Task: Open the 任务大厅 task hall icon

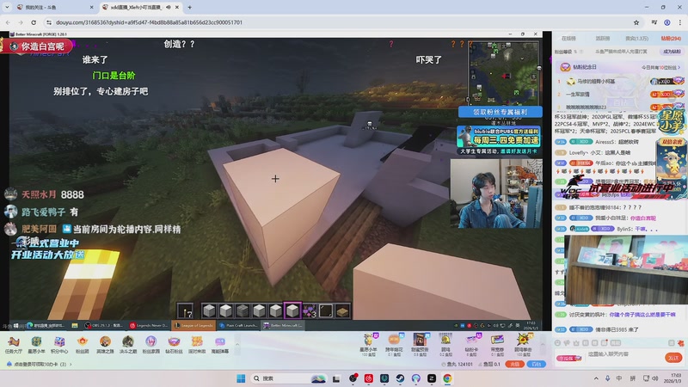Action: [x=13, y=345]
